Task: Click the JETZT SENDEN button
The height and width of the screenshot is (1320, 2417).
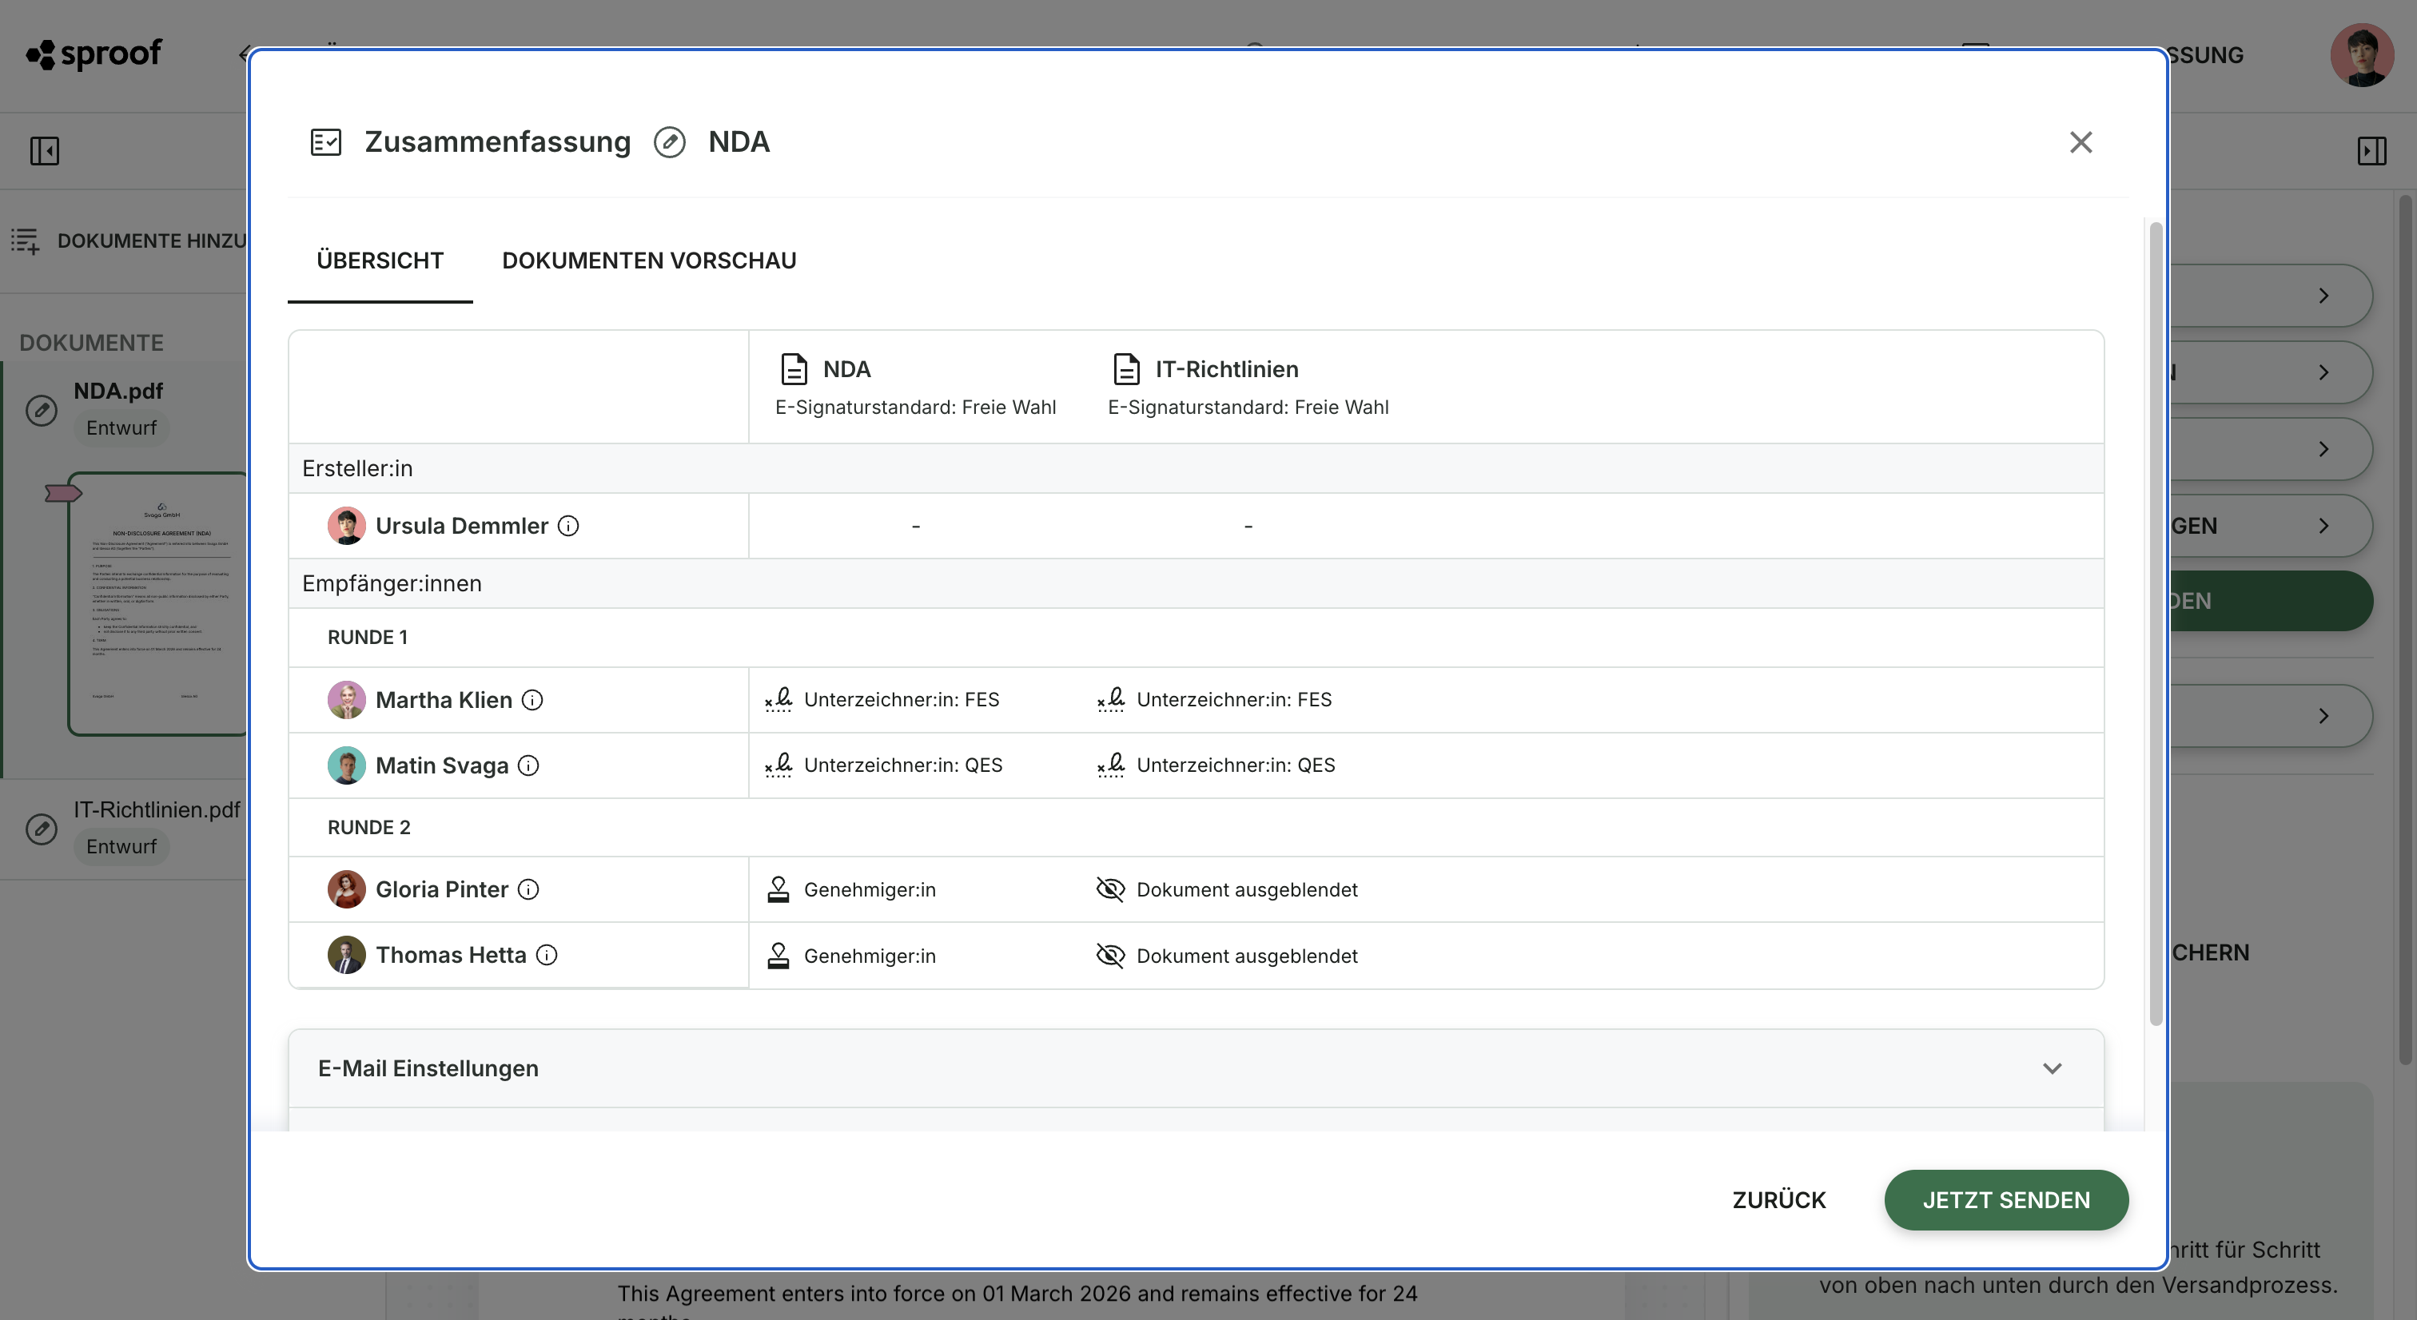Action: point(2006,1200)
